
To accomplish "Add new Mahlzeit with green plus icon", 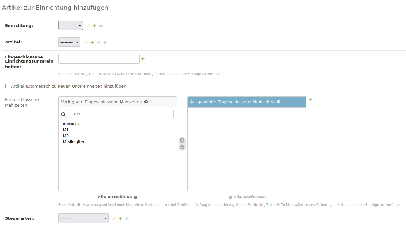I will click(311, 99).
